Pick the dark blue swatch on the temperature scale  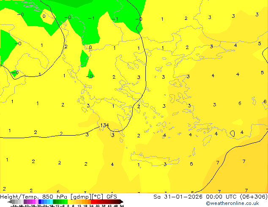[x=40, y=202]
